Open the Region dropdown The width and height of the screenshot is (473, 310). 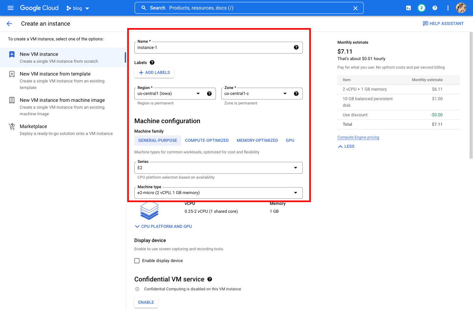175,94
